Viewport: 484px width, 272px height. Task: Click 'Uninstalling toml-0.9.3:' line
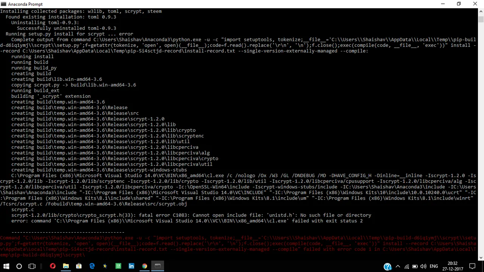click(x=45, y=23)
